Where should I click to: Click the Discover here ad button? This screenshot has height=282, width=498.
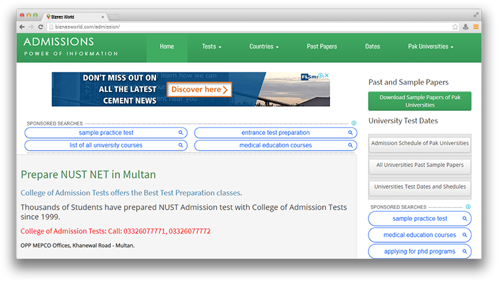point(199,90)
